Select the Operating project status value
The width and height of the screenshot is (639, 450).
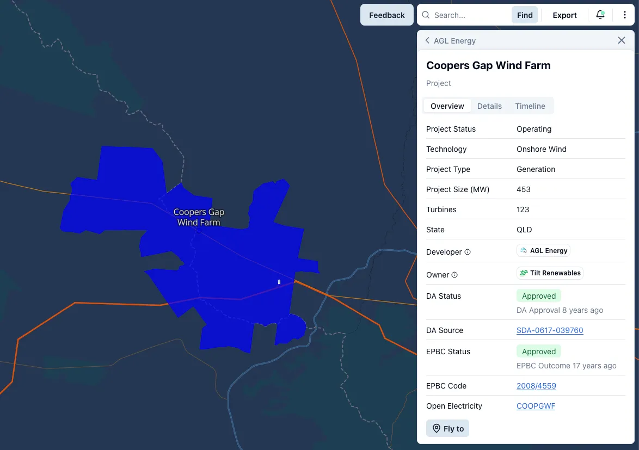533,129
